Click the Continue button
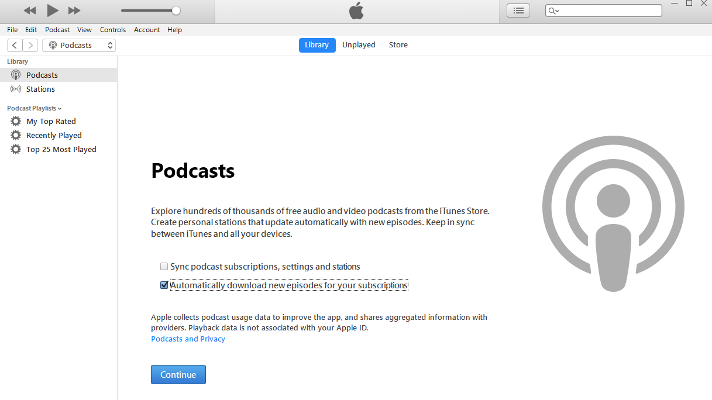The height and width of the screenshot is (400, 712). [178, 375]
